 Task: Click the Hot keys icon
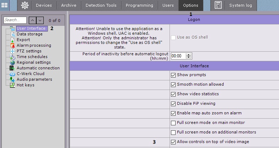pos(13,85)
